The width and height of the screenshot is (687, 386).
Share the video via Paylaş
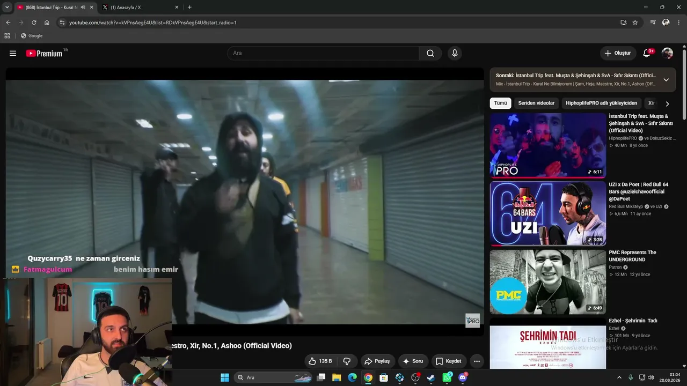[x=377, y=361]
